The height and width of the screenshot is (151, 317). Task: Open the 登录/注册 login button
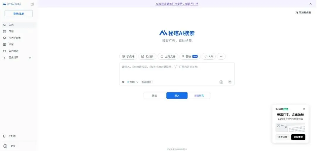click(x=18, y=13)
